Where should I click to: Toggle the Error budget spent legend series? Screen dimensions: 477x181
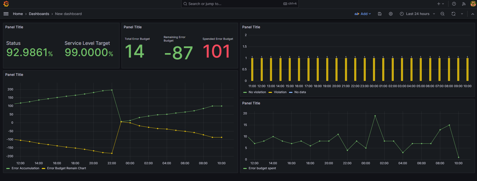pyautogui.click(x=262, y=168)
